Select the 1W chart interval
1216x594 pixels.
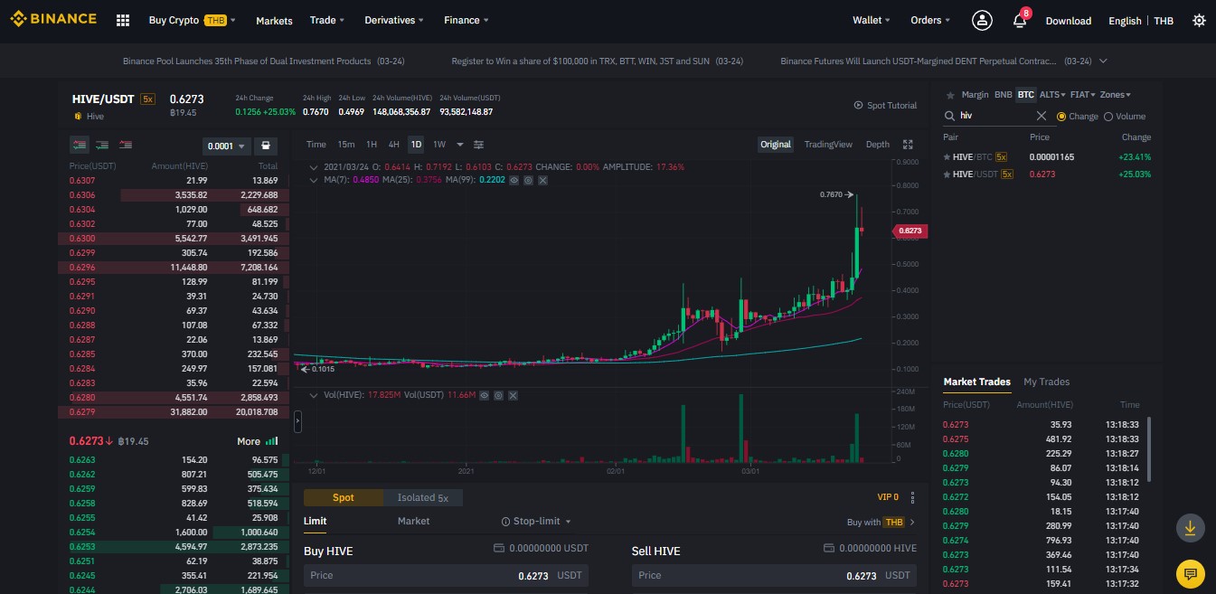[439, 145]
